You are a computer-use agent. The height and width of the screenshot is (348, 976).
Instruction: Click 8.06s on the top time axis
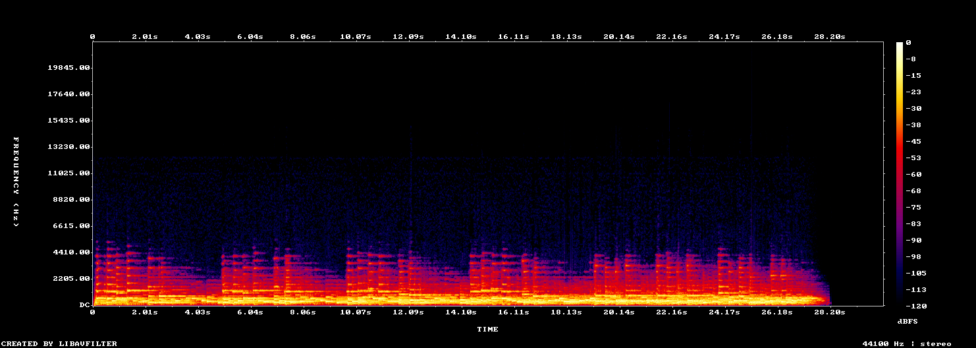[303, 37]
